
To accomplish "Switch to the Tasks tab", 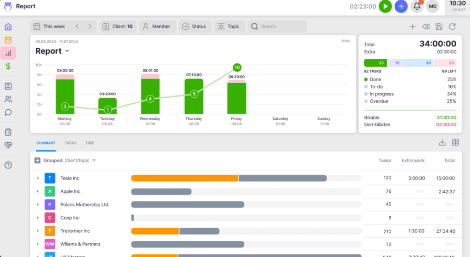I will [x=70, y=143].
